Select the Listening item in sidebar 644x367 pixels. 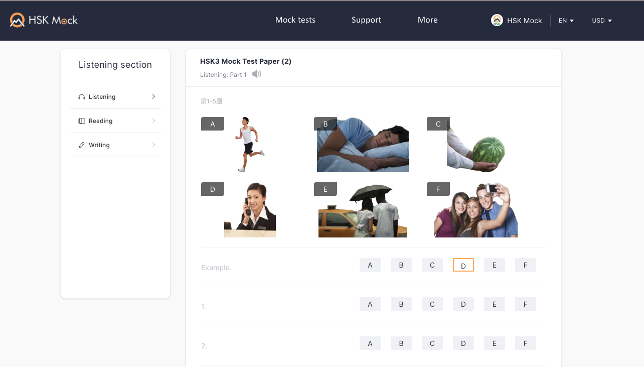(x=115, y=97)
